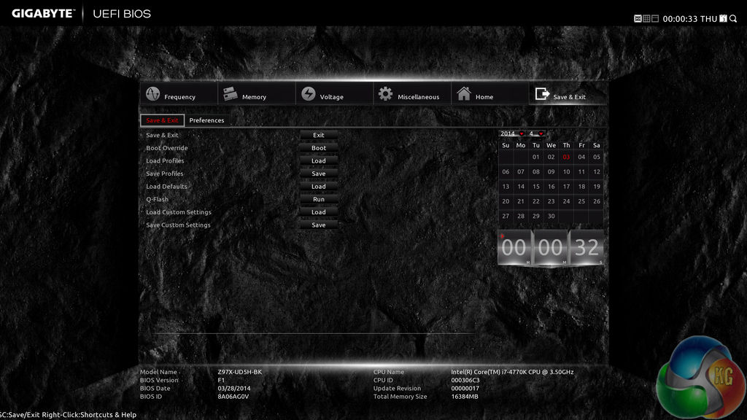747x420 pixels.
Task: Click the Load Defaults label
Action: pyautogui.click(x=166, y=187)
